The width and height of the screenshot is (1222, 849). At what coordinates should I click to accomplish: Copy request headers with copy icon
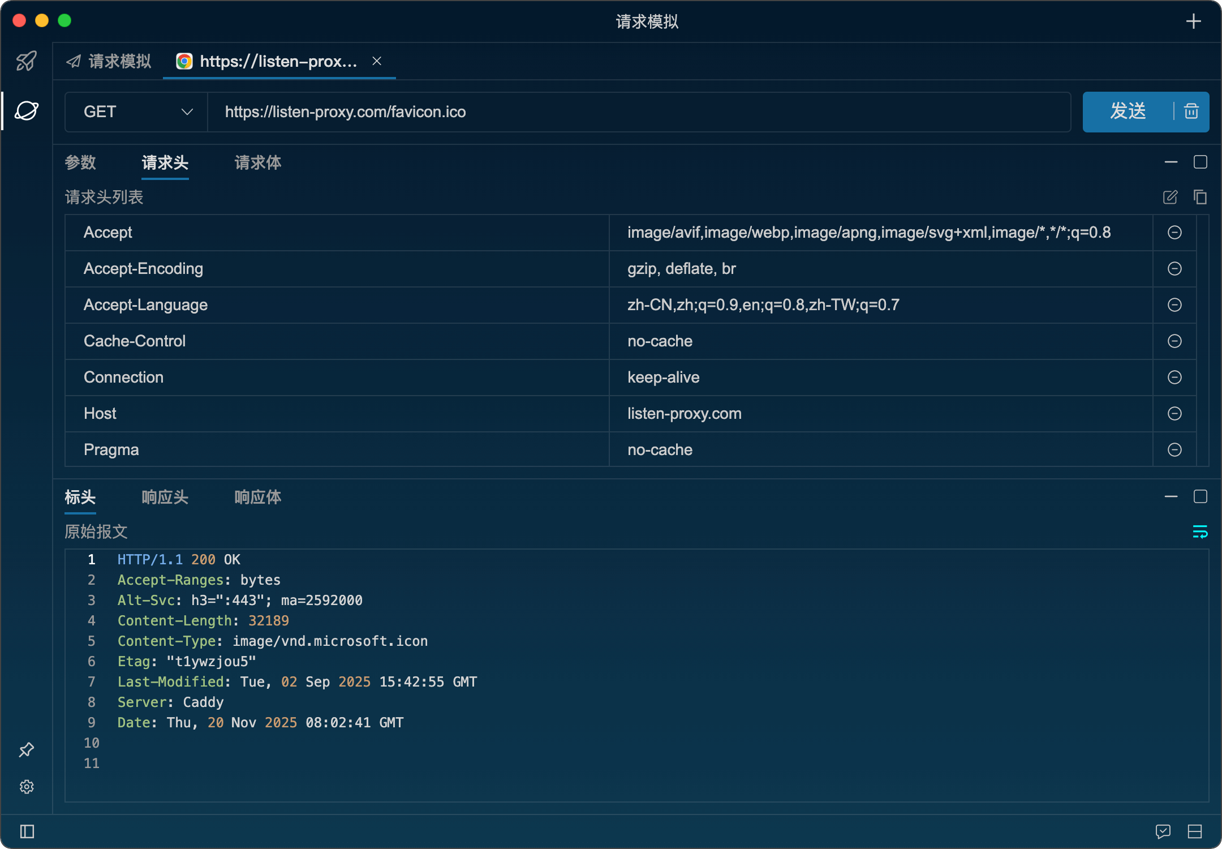(1200, 197)
